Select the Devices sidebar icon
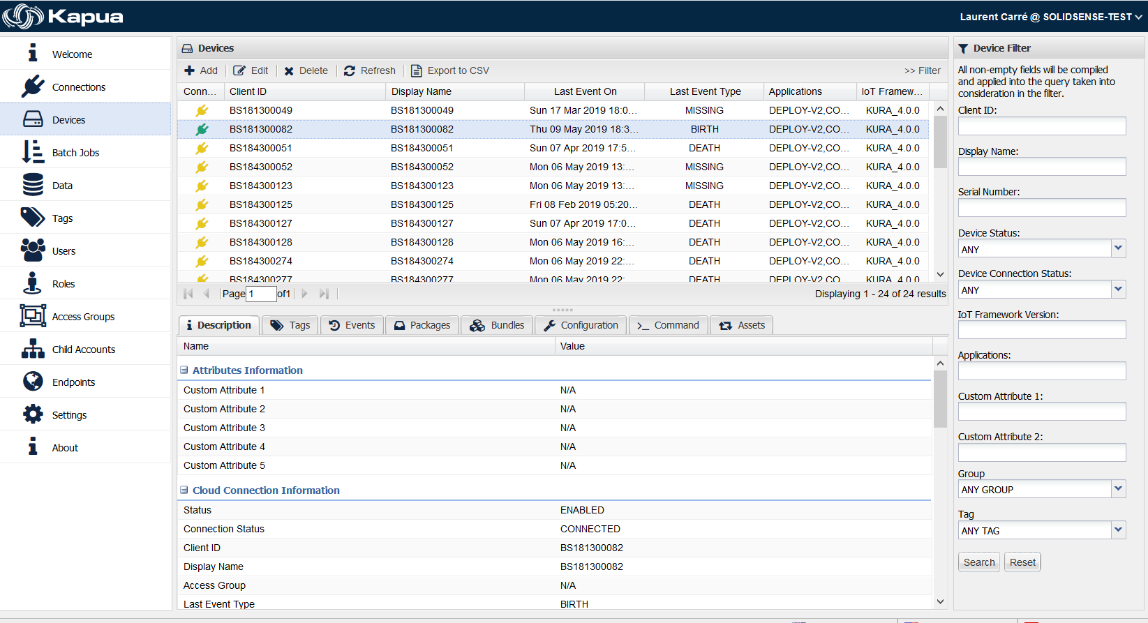1148x623 pixels. pos(33,119)
